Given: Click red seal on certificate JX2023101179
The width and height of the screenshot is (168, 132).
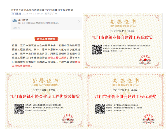Looking at the screenshot, I should click(x=148, y=119).
